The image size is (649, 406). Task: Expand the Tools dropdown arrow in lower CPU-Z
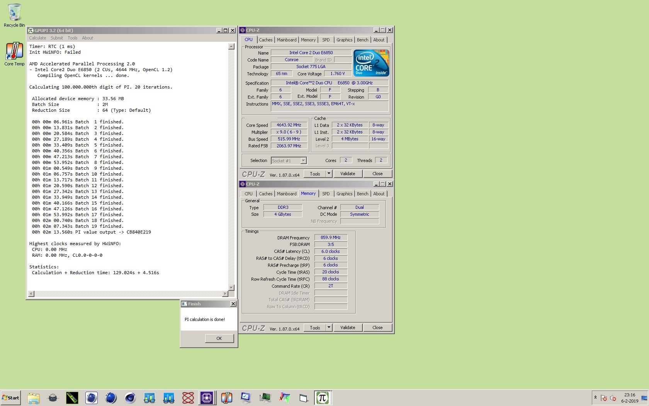329,328
